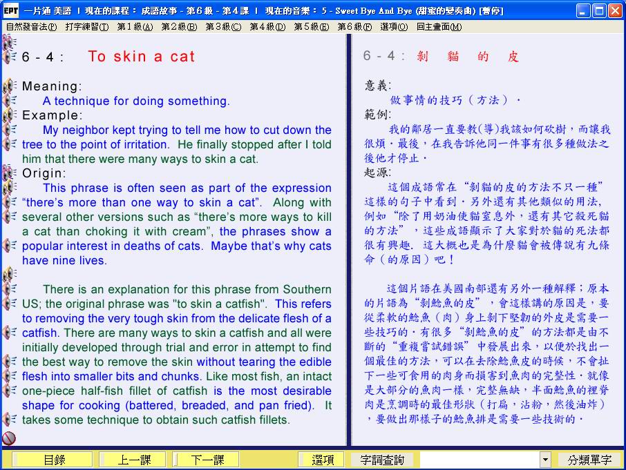The width and height of the screenshot is (626, 470).
Task: Open the 打字練習 menu
Action: [87, 27]
